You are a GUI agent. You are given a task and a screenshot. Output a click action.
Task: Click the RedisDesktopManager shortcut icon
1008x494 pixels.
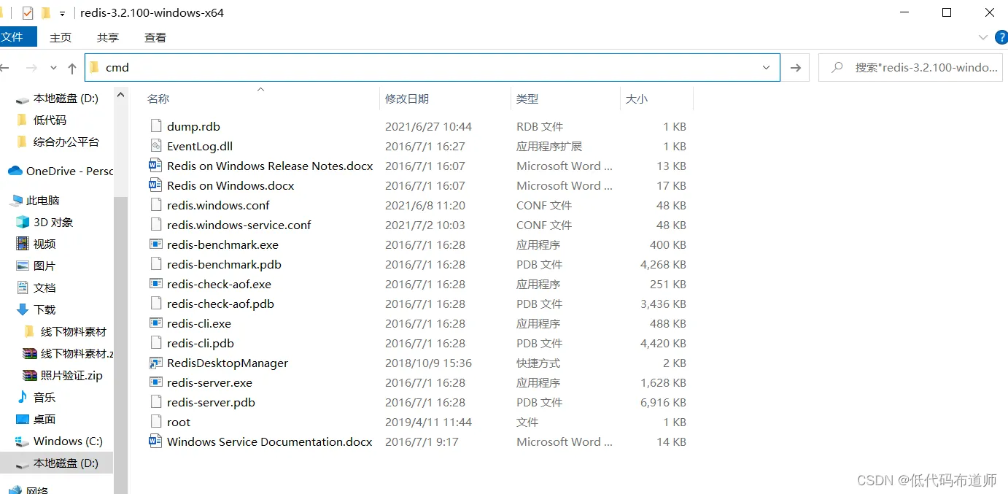[x=155, y=363]
